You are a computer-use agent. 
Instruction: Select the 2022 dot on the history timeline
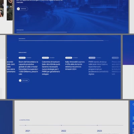tap(61, 125)
